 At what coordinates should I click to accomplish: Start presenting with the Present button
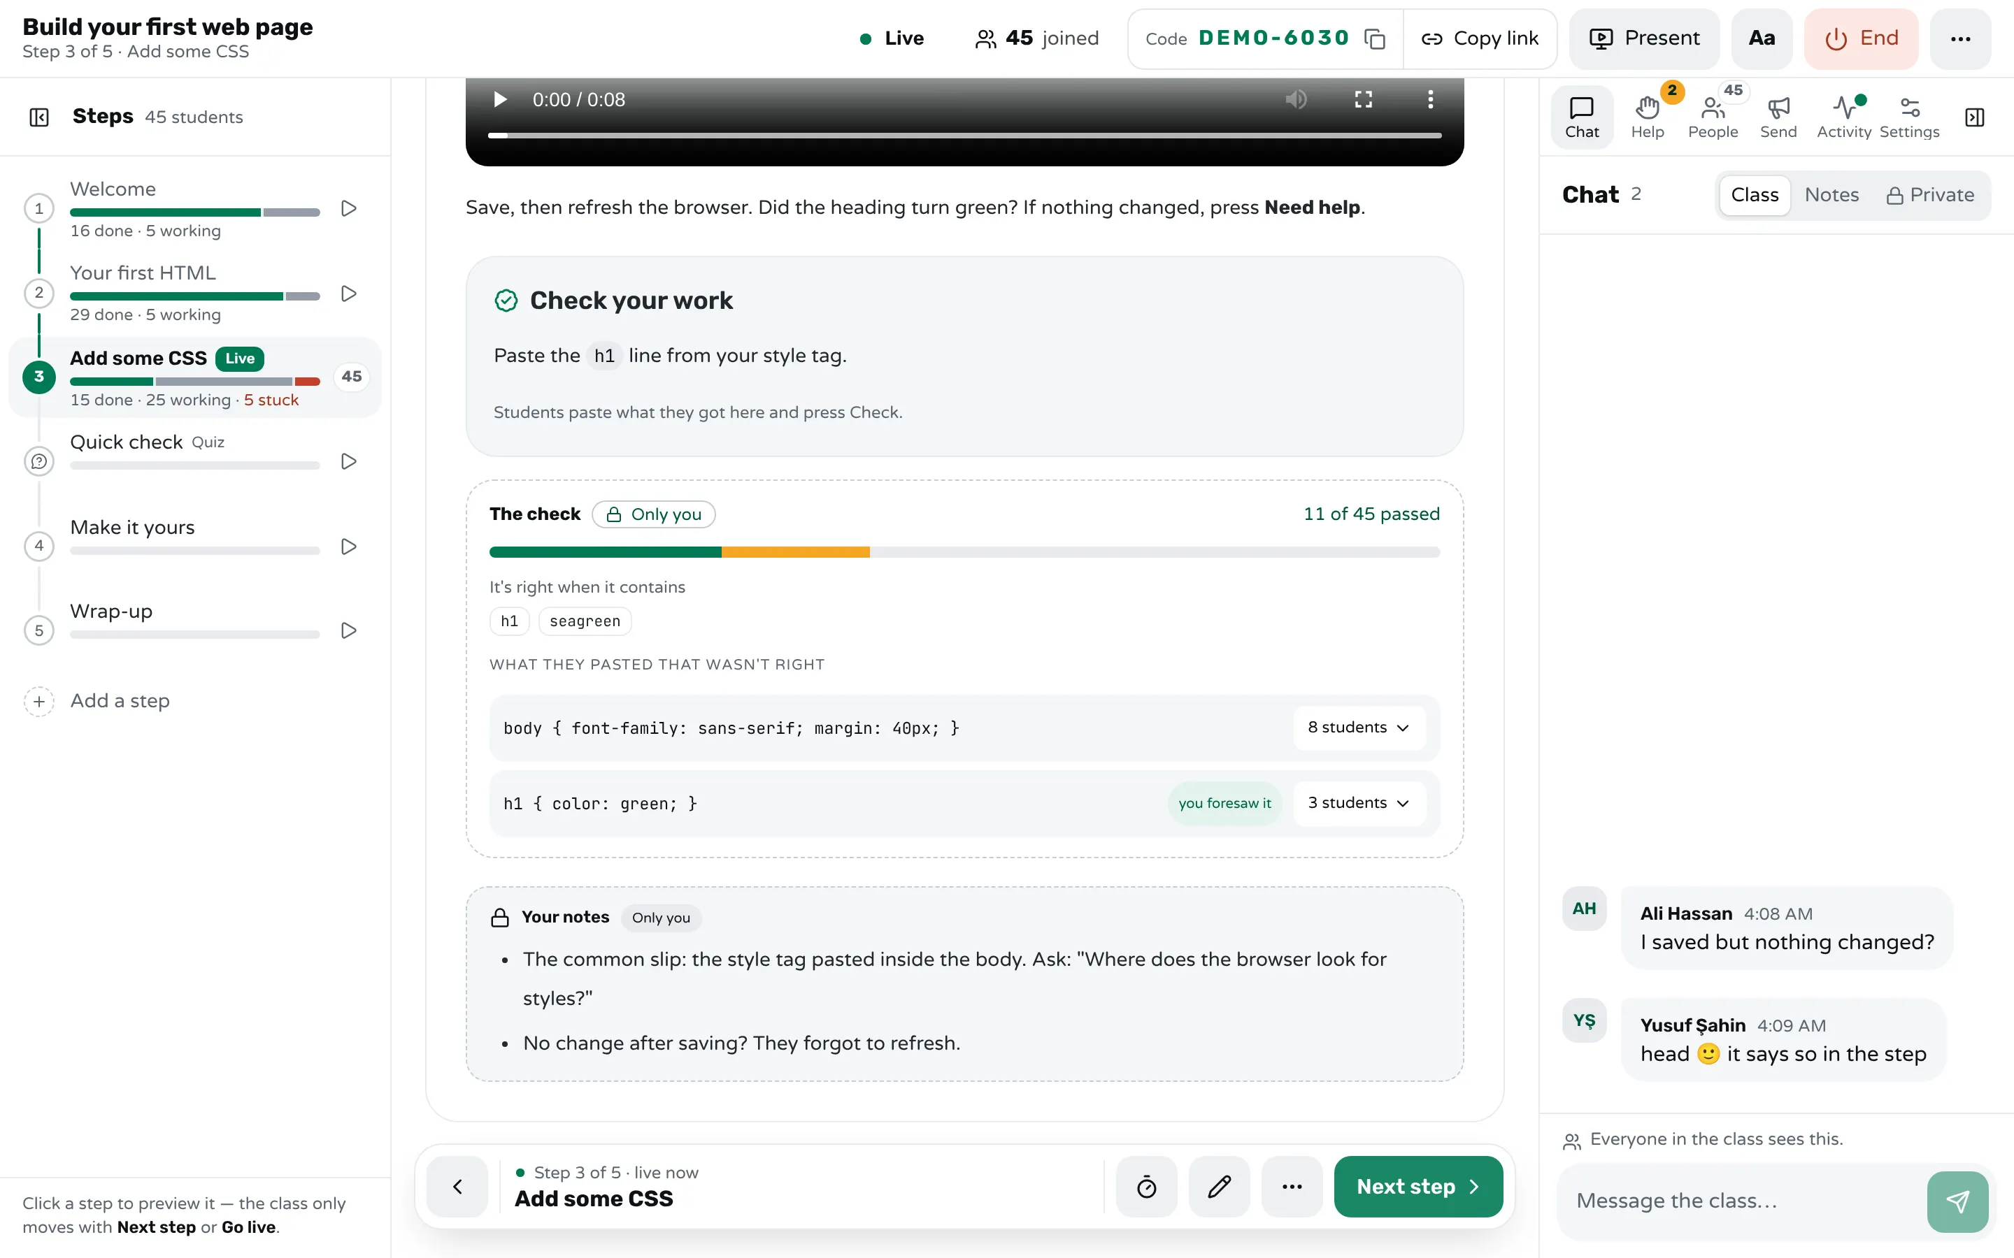pos(1643,38)
